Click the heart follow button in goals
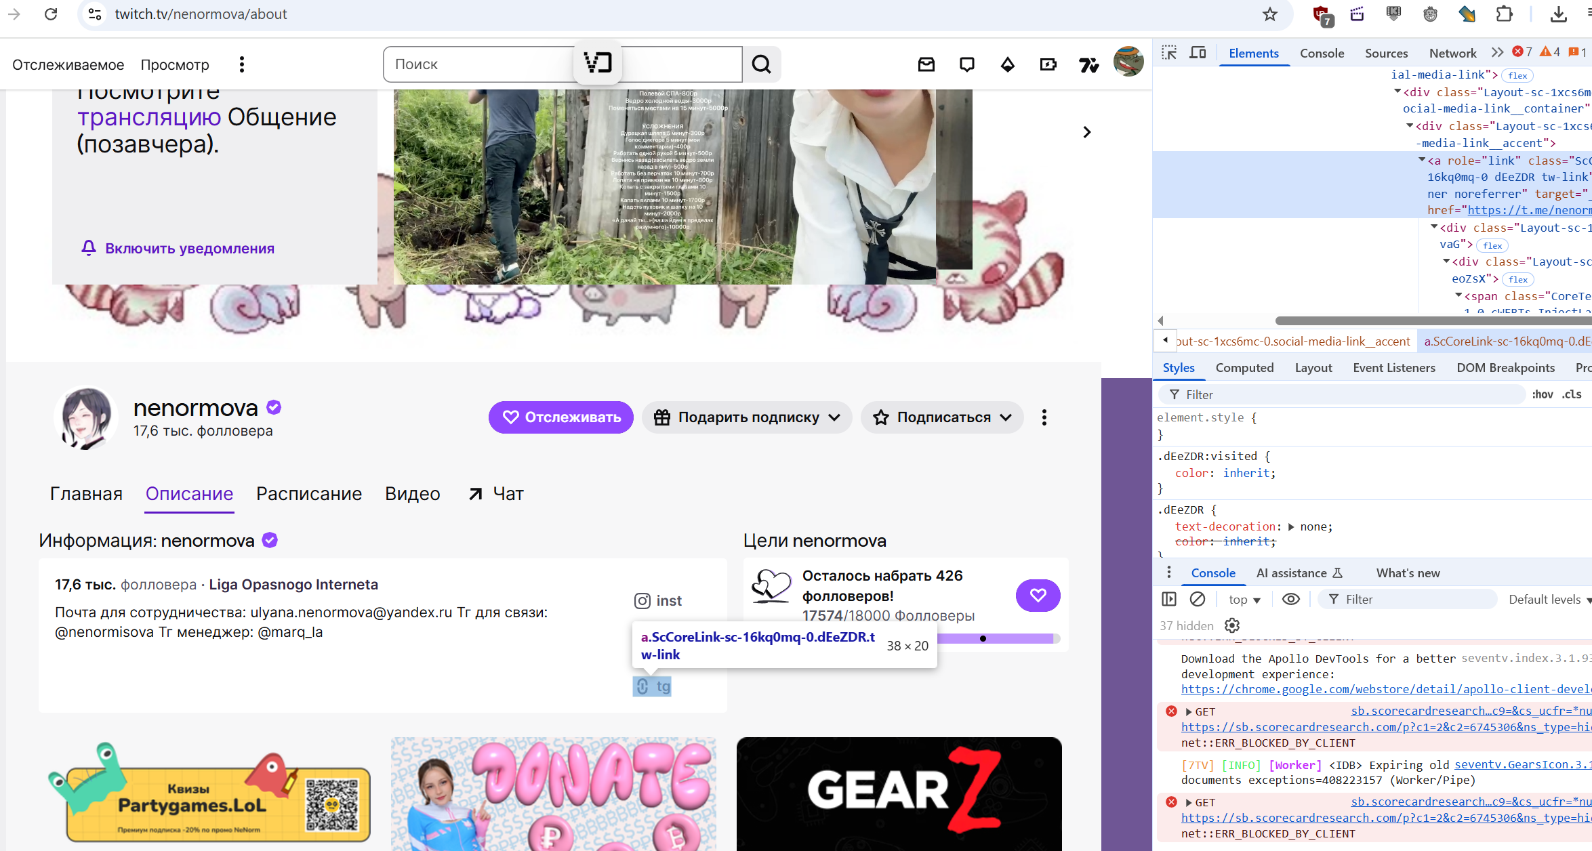The height and width of the screenshot is (851, 1592). point(1038,596)
